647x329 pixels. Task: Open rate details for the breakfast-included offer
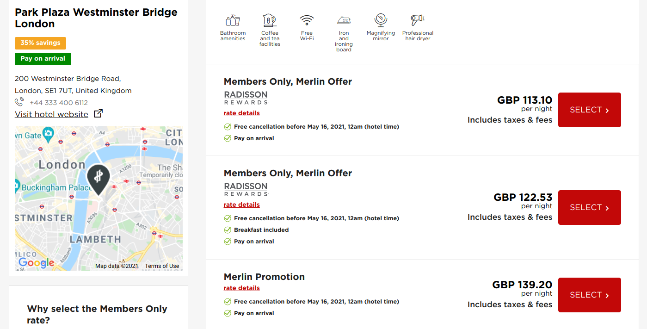241,205
